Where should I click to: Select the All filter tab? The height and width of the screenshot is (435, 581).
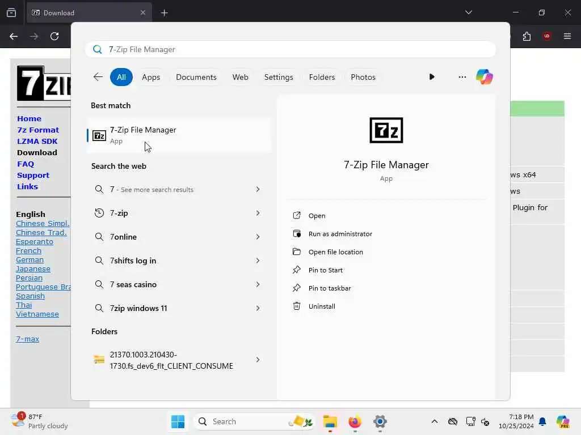(121, 77)
